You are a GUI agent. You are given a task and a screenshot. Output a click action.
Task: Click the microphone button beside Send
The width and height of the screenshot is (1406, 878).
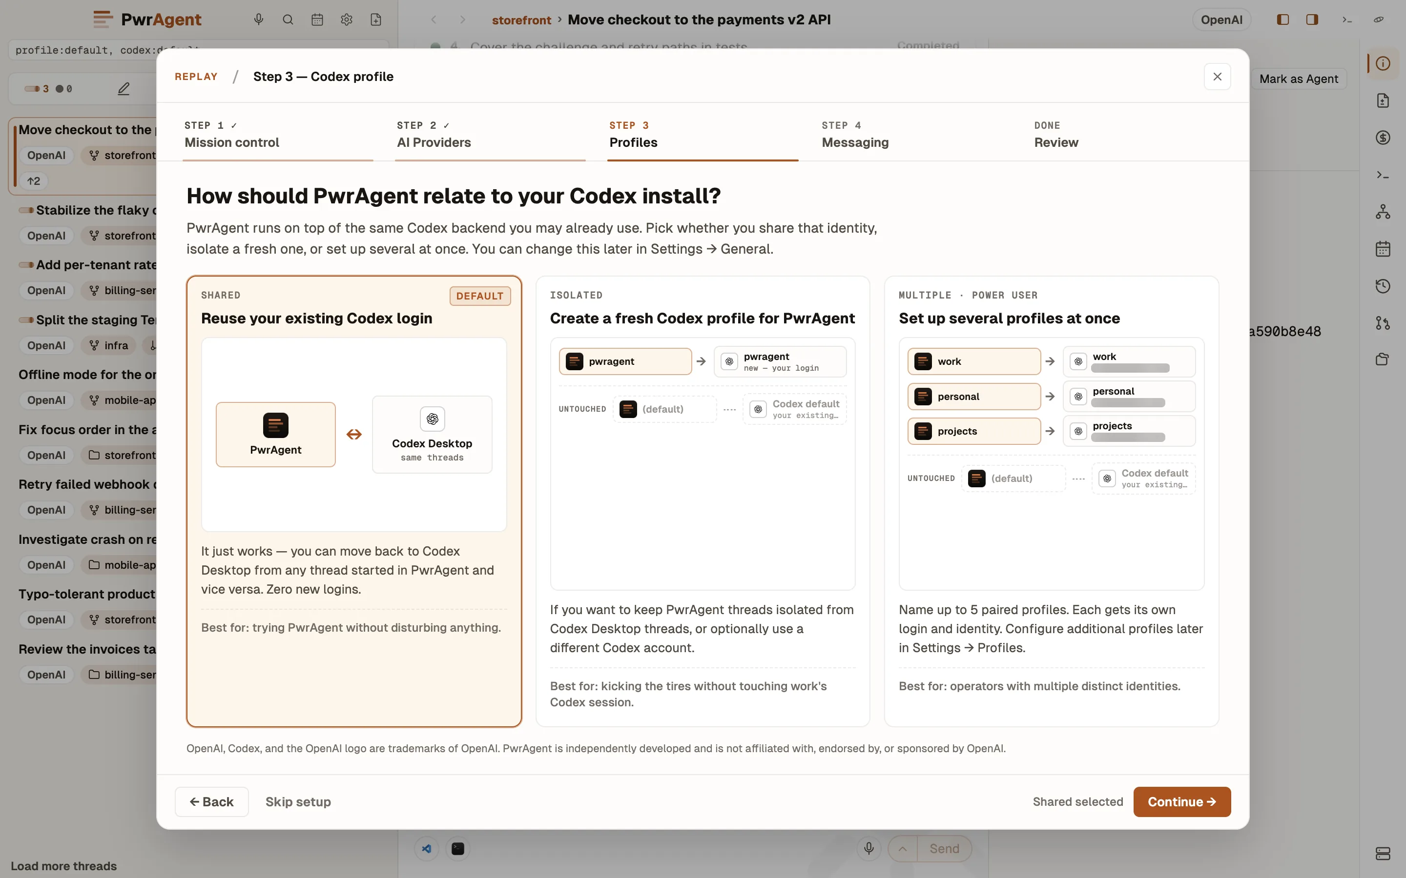[x=868, y=848]
